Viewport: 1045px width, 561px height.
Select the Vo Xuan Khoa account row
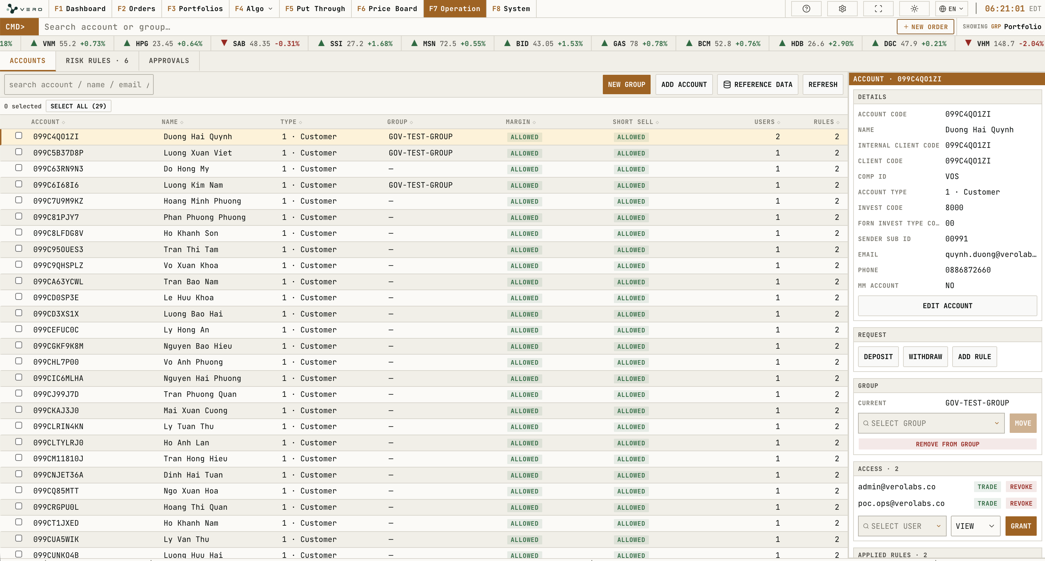point(424,265)
